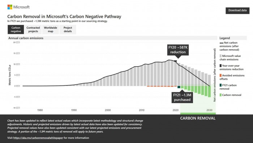Screen dimensions: 253x143
Task: Switch to the Project details tab
Action: point(68,29)
